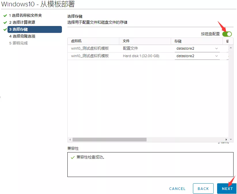
Task: Click horizontal scrollbar right arrow
Action: (226, 140)
